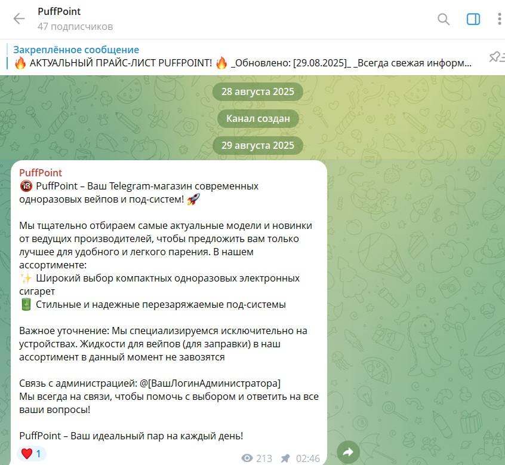Click the '29 августа 2025' date badge
The height and width of the screenshot is (465, 505).
258,145
